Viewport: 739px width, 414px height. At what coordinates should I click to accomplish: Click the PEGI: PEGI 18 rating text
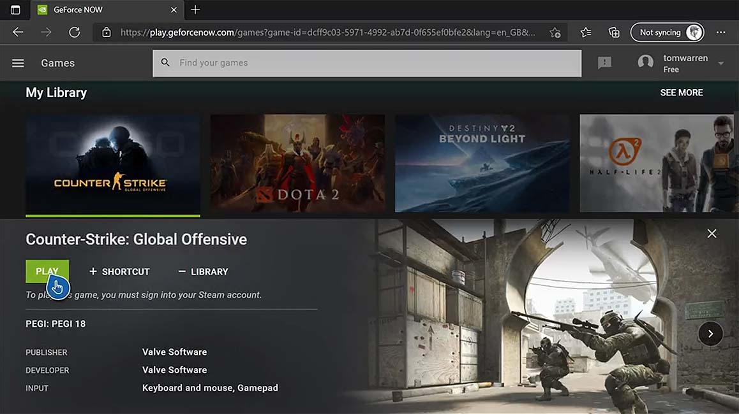pyautogui.click(x=56, y=324)
